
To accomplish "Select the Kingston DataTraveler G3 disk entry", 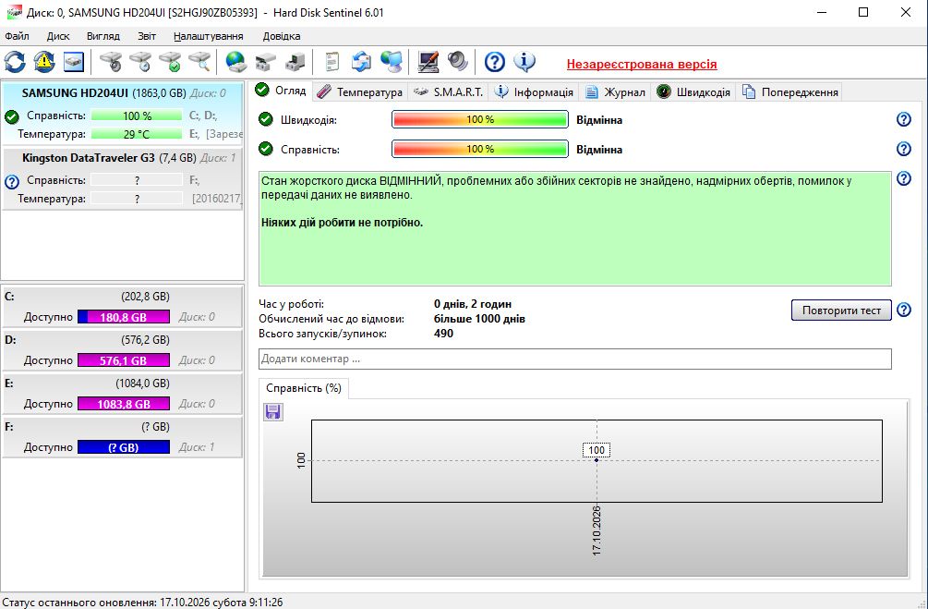I will pyautogui.click(x=122, y=177).
